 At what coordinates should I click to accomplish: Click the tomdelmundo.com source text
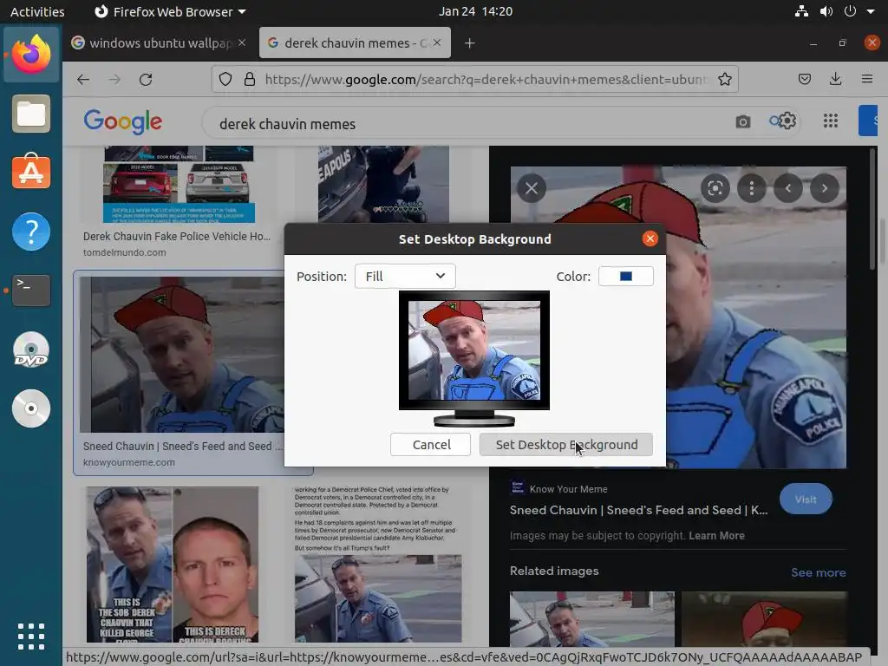[125, 252]
